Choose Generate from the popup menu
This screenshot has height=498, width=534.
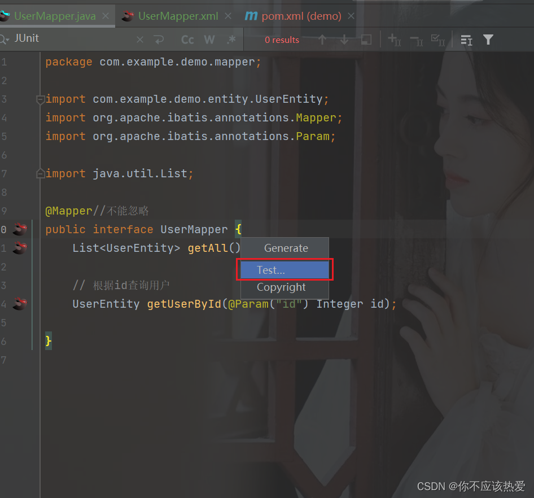pos(285,248)
